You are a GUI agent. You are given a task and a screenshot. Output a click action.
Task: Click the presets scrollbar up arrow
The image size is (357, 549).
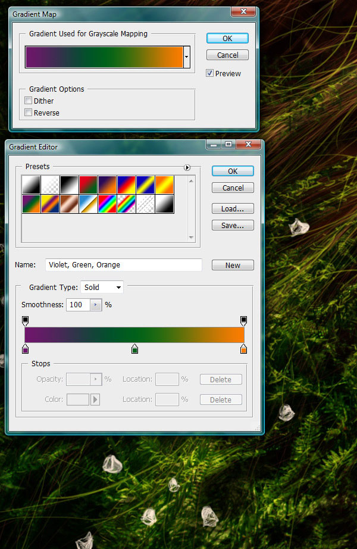coord(191,180)
